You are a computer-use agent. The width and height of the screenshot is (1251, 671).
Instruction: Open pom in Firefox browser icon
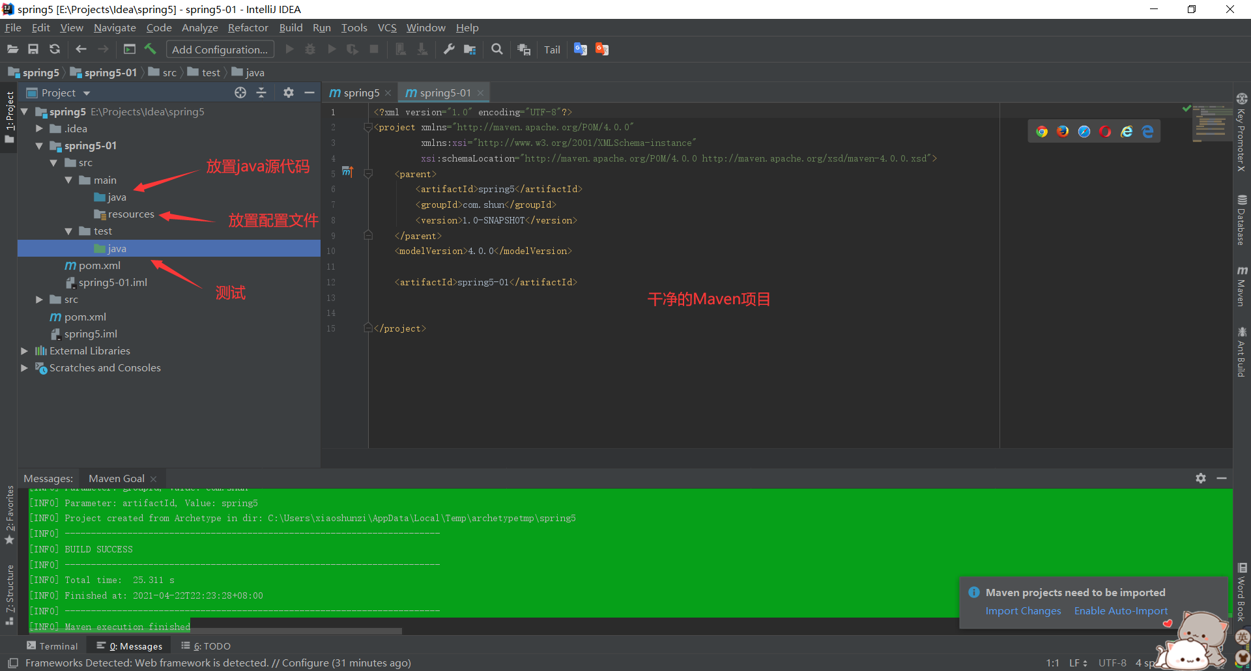[x=1063, y=132]
